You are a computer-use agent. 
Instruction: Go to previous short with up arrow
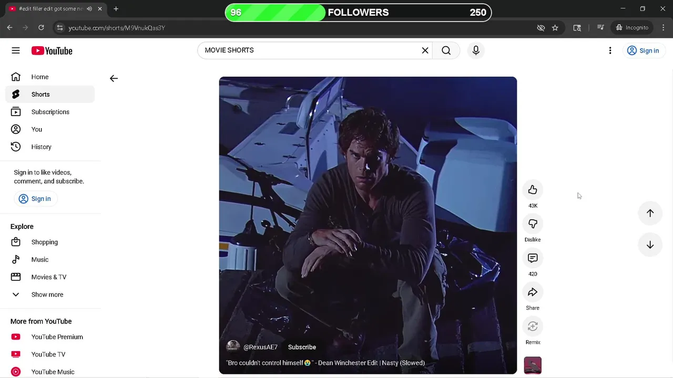point(650,213)
